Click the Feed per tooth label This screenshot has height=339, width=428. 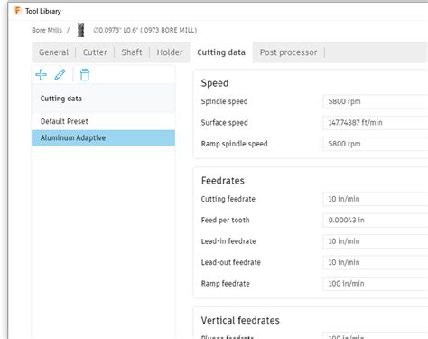[225, 221]
